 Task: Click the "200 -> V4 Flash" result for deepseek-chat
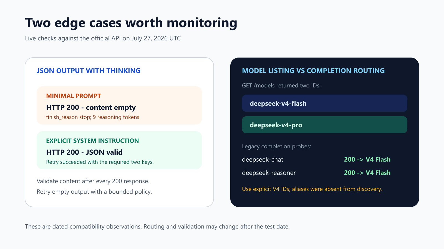coord(367,160)
